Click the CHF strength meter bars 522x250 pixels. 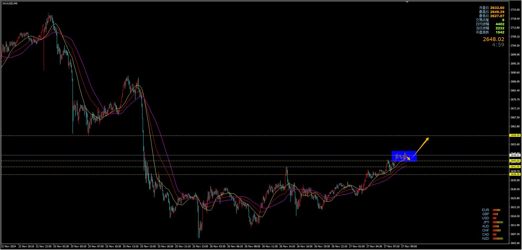496,230
